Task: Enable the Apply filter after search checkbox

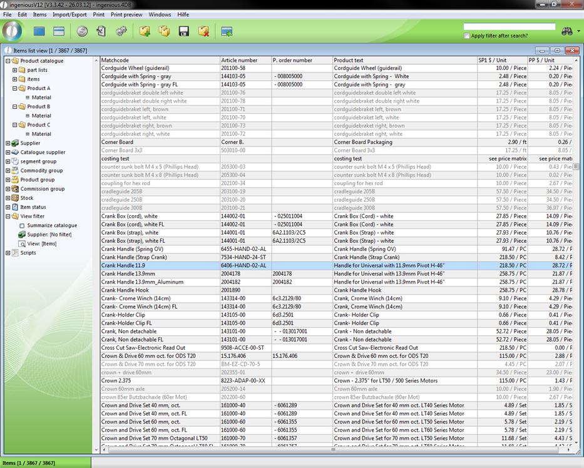Action: pyautogui.click(x=467, y=36)
